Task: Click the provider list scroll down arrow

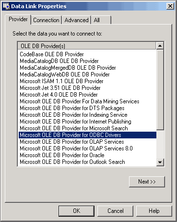Action: click(x=160, y=162)
